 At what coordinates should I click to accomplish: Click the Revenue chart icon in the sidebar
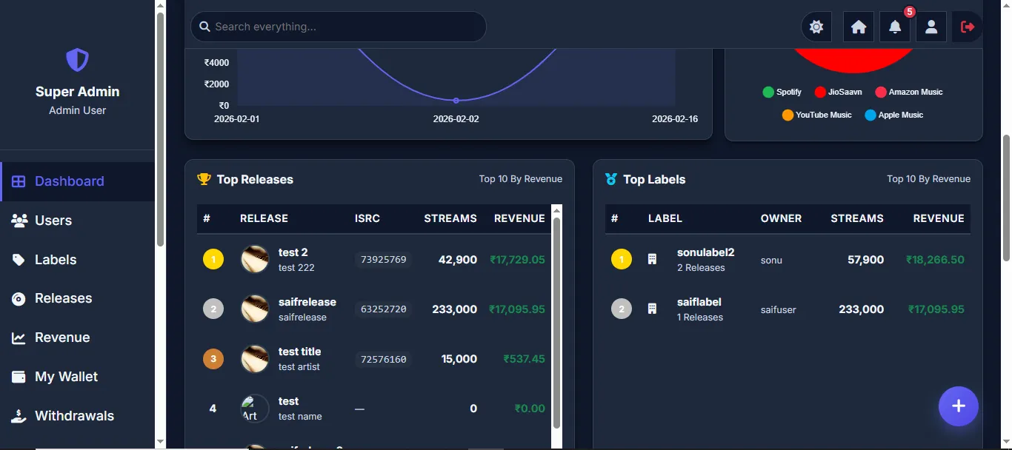[19, 338]
